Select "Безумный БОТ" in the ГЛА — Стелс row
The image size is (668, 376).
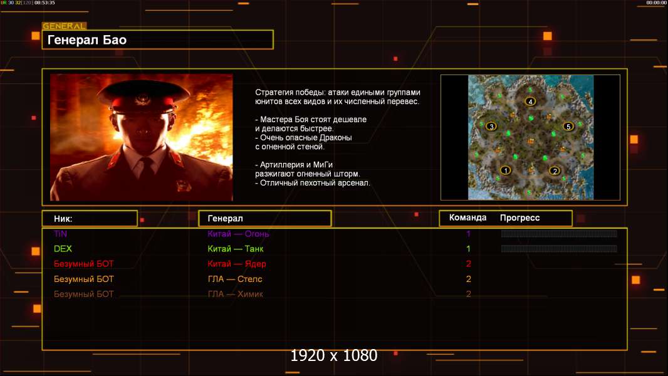[x=83, y=279]
